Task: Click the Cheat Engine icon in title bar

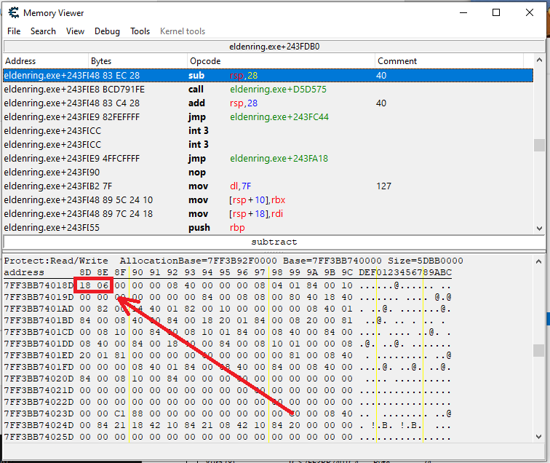Action: 12,12
